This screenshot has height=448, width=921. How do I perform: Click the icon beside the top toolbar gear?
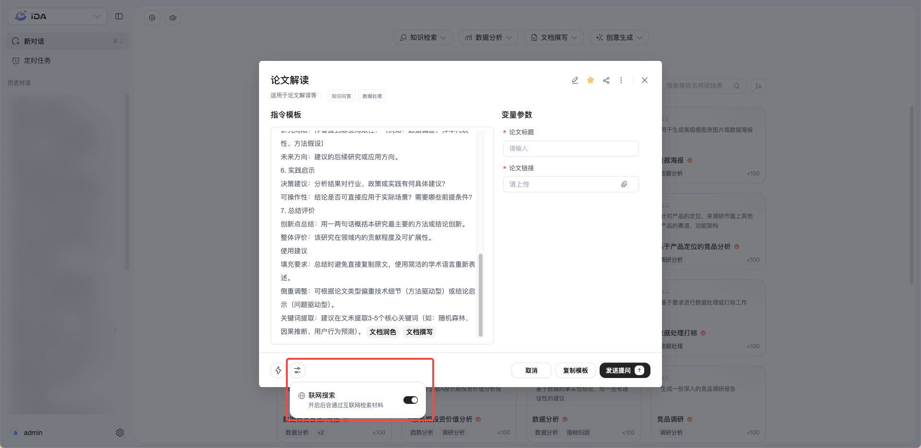173,18
